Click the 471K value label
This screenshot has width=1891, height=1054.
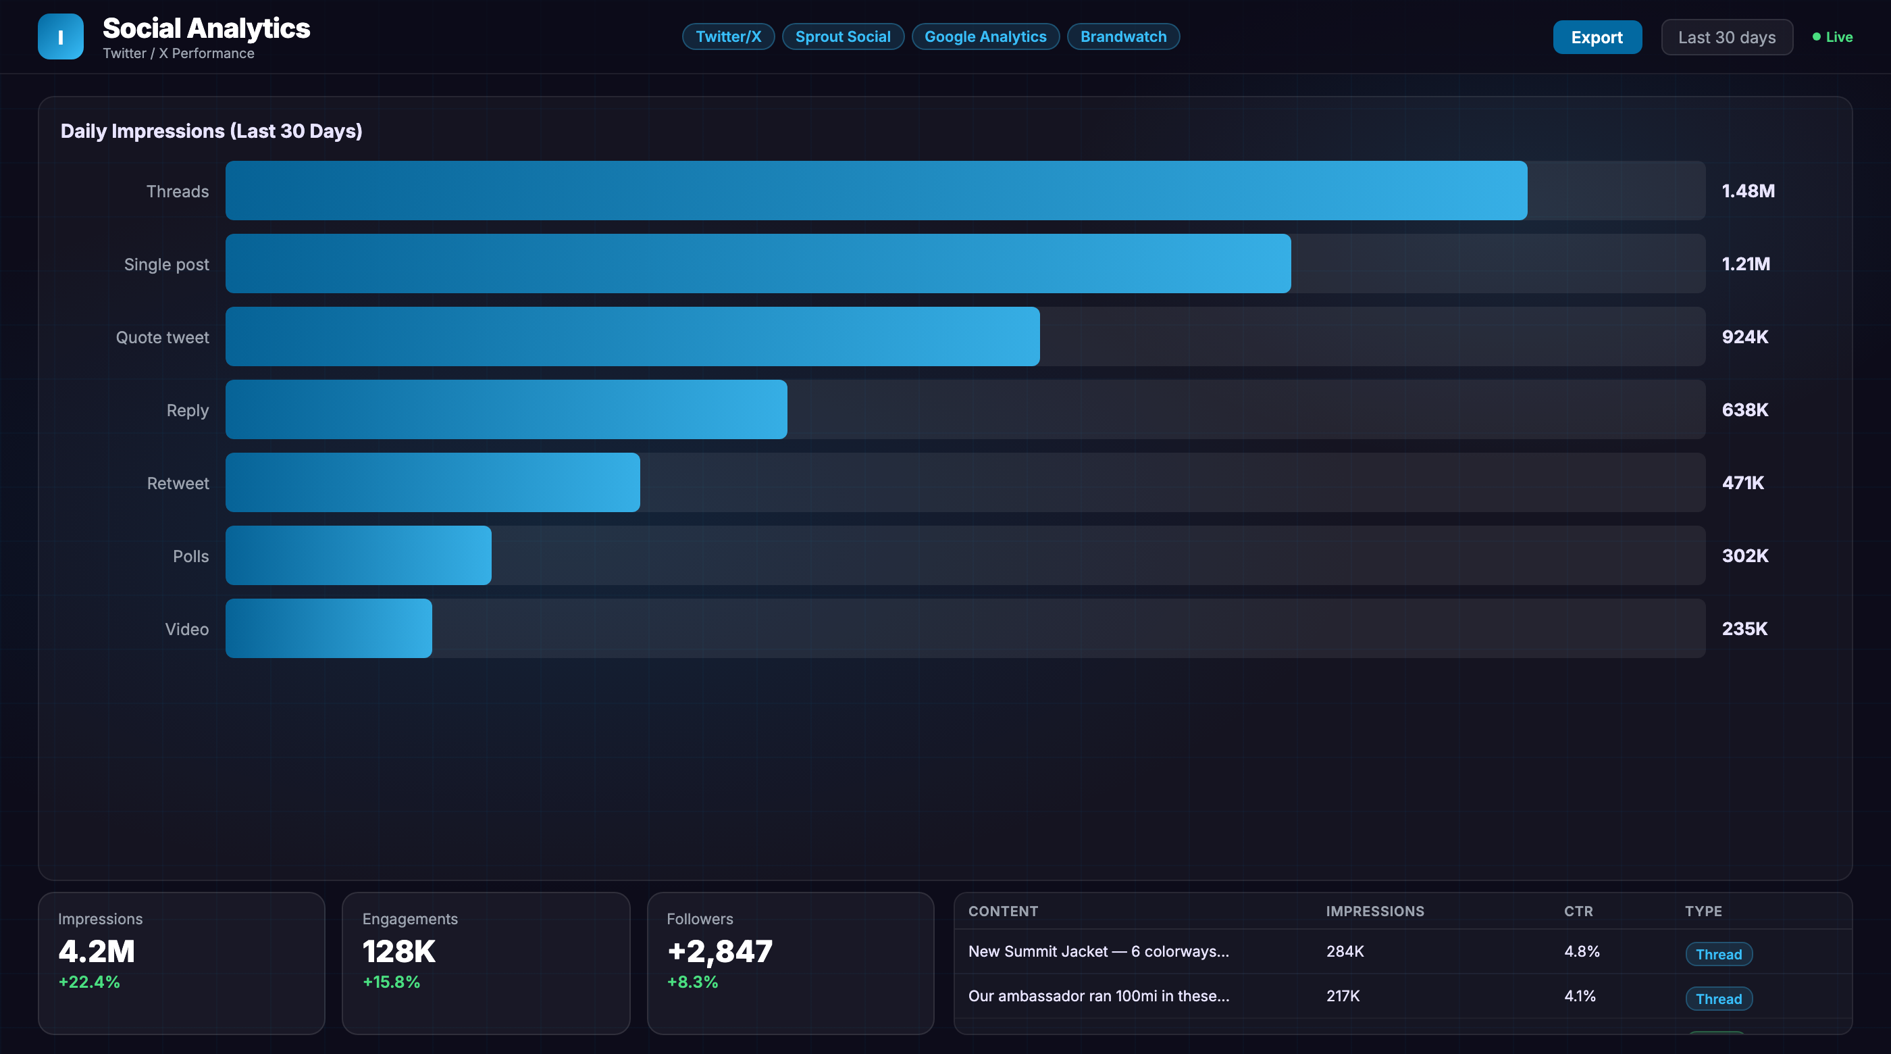[1742, 482]
